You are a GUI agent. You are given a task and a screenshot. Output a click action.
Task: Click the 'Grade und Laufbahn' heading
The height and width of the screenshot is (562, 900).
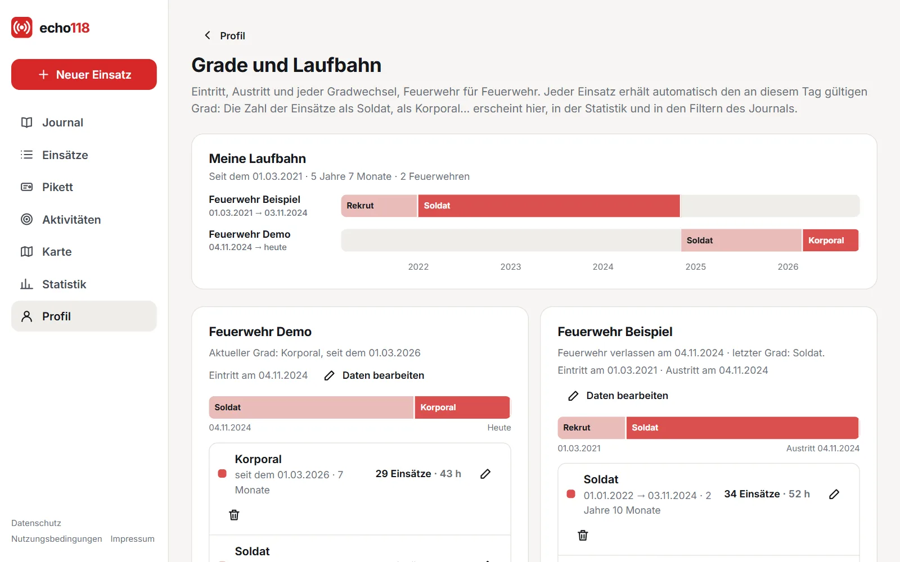coord(286,65)
